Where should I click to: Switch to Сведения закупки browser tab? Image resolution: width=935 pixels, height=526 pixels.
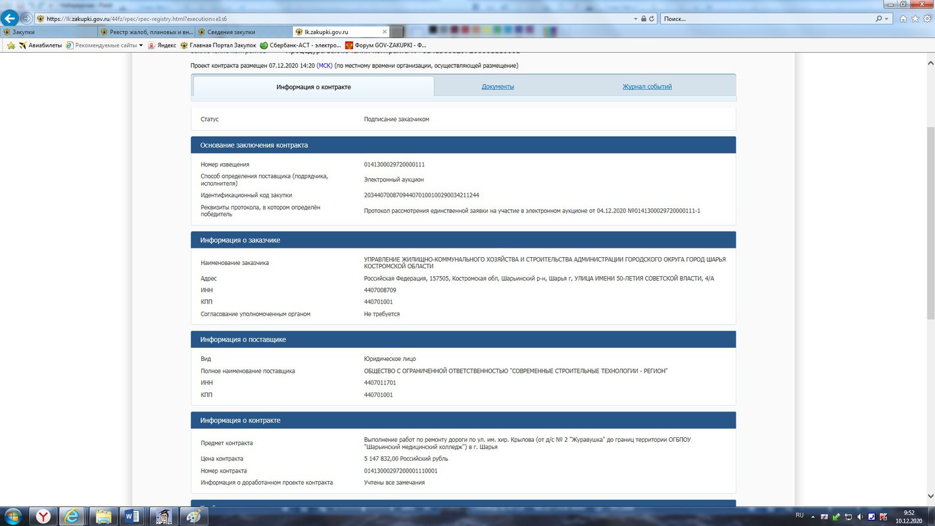(x=244, y=32)
